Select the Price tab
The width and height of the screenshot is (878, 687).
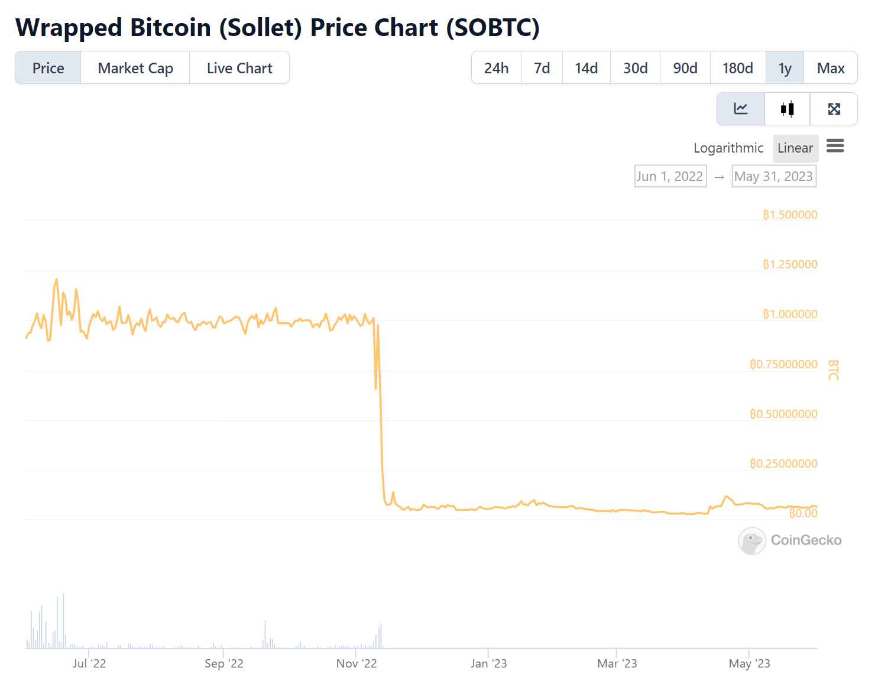click(47, 67)
